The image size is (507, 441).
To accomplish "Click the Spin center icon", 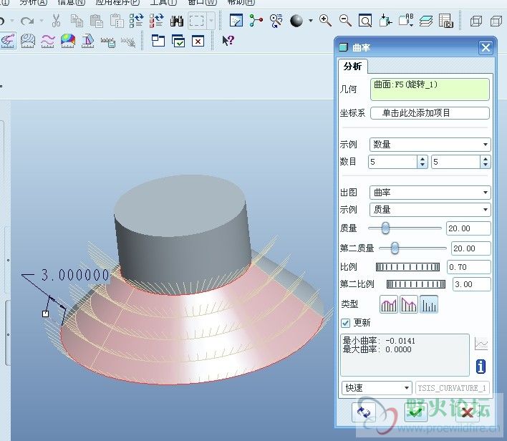I will tap(256, 20).
